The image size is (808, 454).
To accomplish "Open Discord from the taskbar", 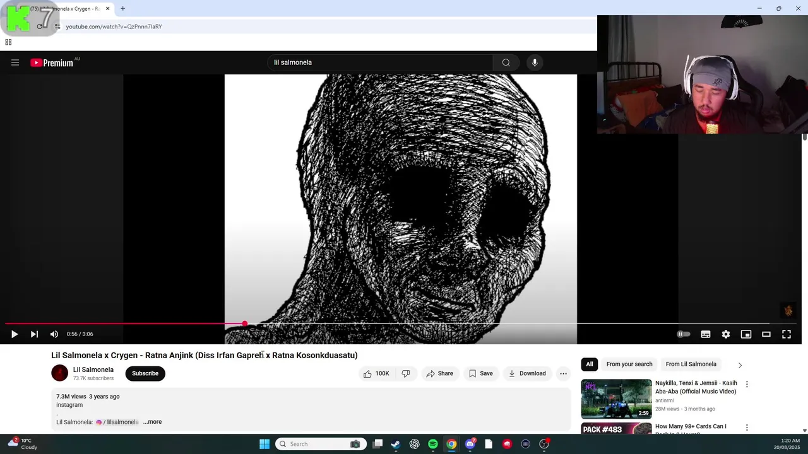I will [x=470, y=444].
